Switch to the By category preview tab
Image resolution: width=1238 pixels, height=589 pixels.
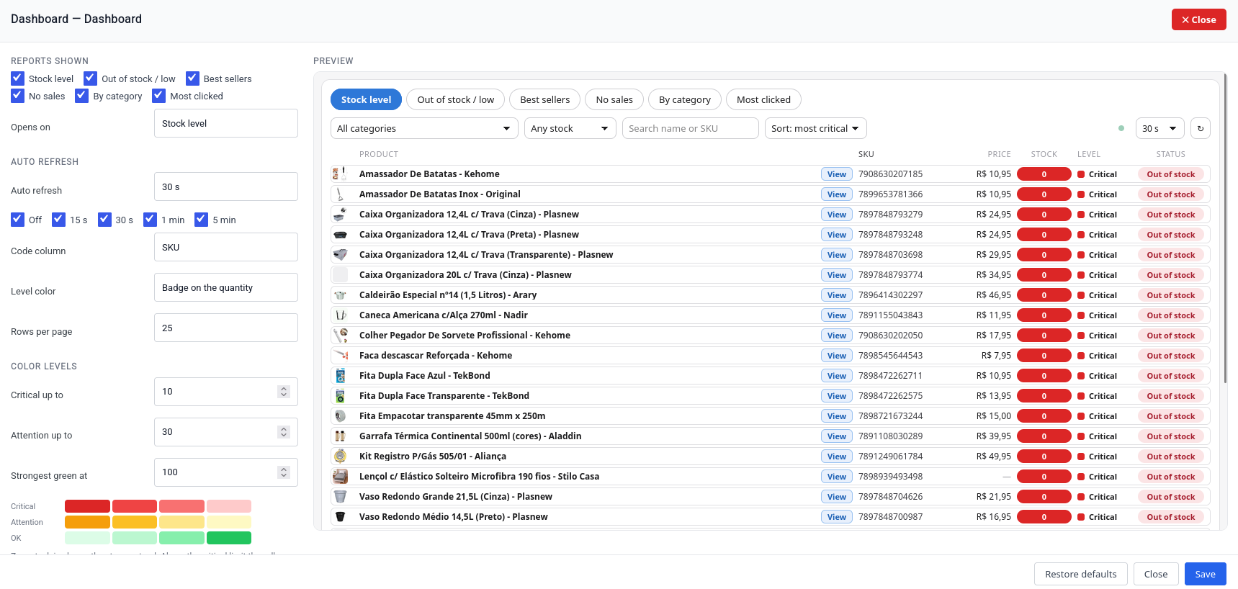[x=684, y=99]
